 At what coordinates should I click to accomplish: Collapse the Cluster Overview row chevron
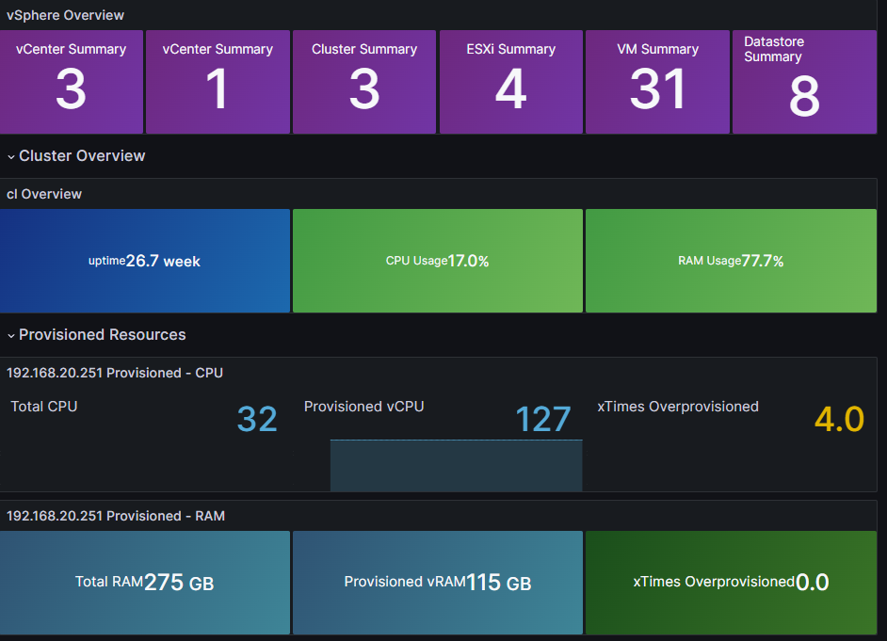(x=10, y=156)
